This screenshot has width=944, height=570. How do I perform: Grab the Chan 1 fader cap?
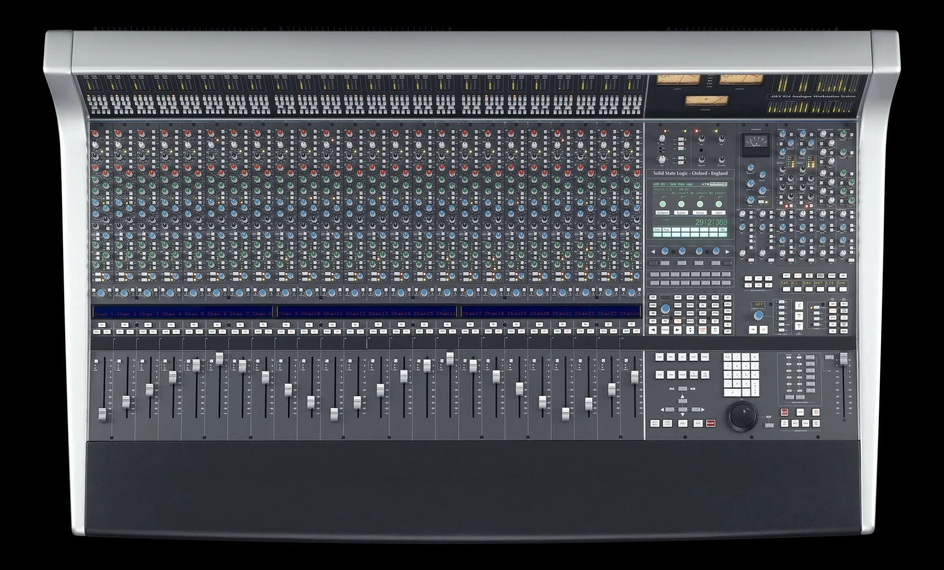point(102,414)
